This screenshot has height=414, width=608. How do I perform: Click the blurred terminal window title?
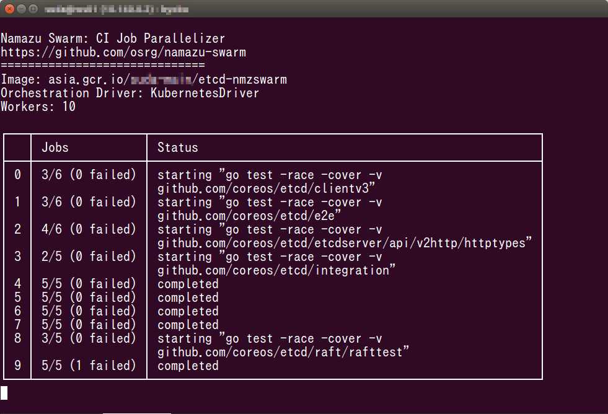coord(117,9)
